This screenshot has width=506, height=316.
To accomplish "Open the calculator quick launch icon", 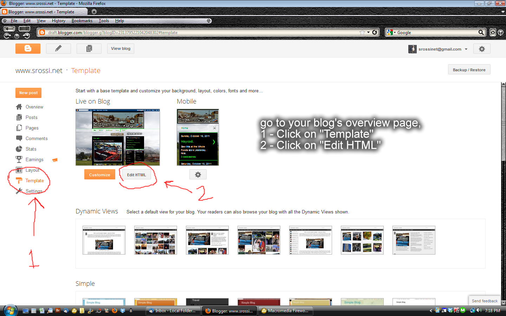I will point(34,311).
